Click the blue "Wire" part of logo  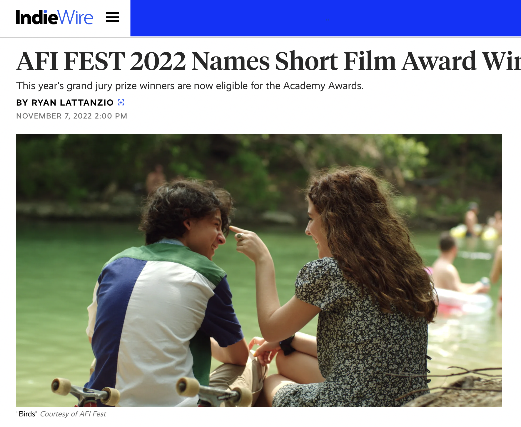pyautogui.click(x=76, y=17)
